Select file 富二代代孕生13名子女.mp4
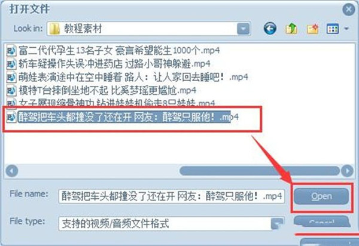The width and height of the screenshot is (359, 246). click(x=119, y=51)
